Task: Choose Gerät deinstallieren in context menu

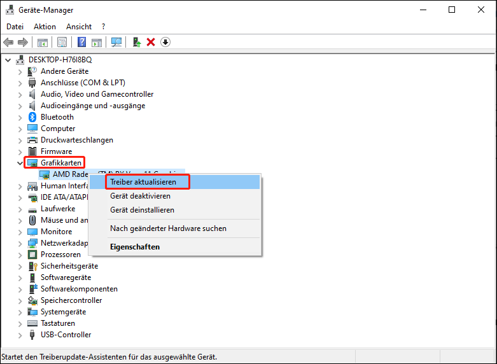Action: click(x=174, y=210)
